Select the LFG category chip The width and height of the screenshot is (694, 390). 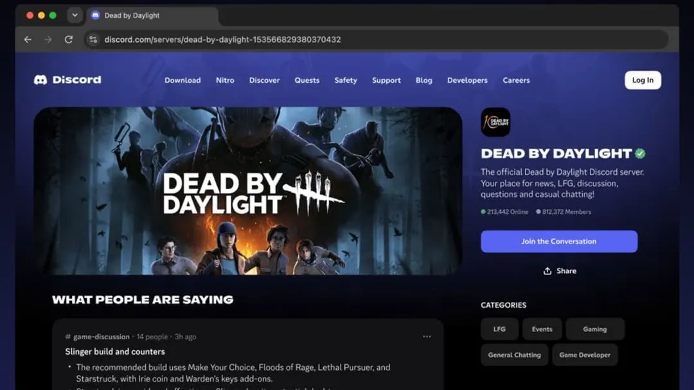point(499,329)
